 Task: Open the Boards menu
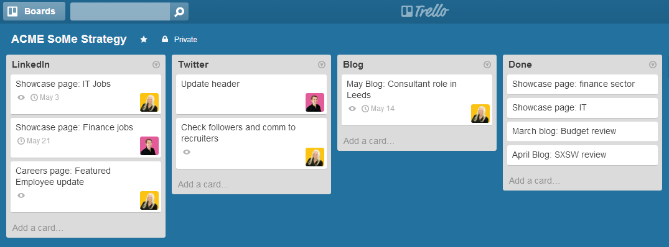pyautogui.click(x=34, y=11)
